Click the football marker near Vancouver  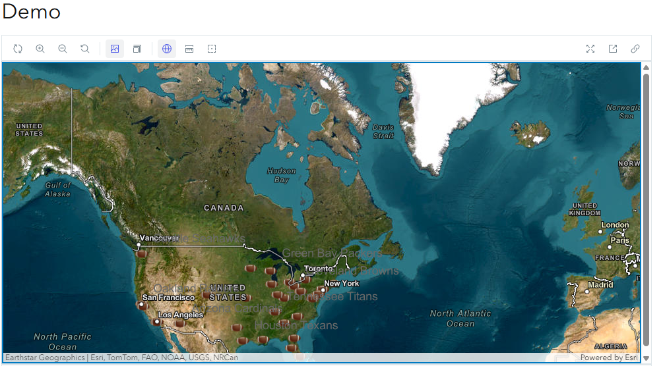142,253
